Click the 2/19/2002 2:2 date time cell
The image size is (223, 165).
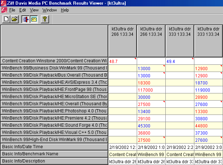(180, 147)
